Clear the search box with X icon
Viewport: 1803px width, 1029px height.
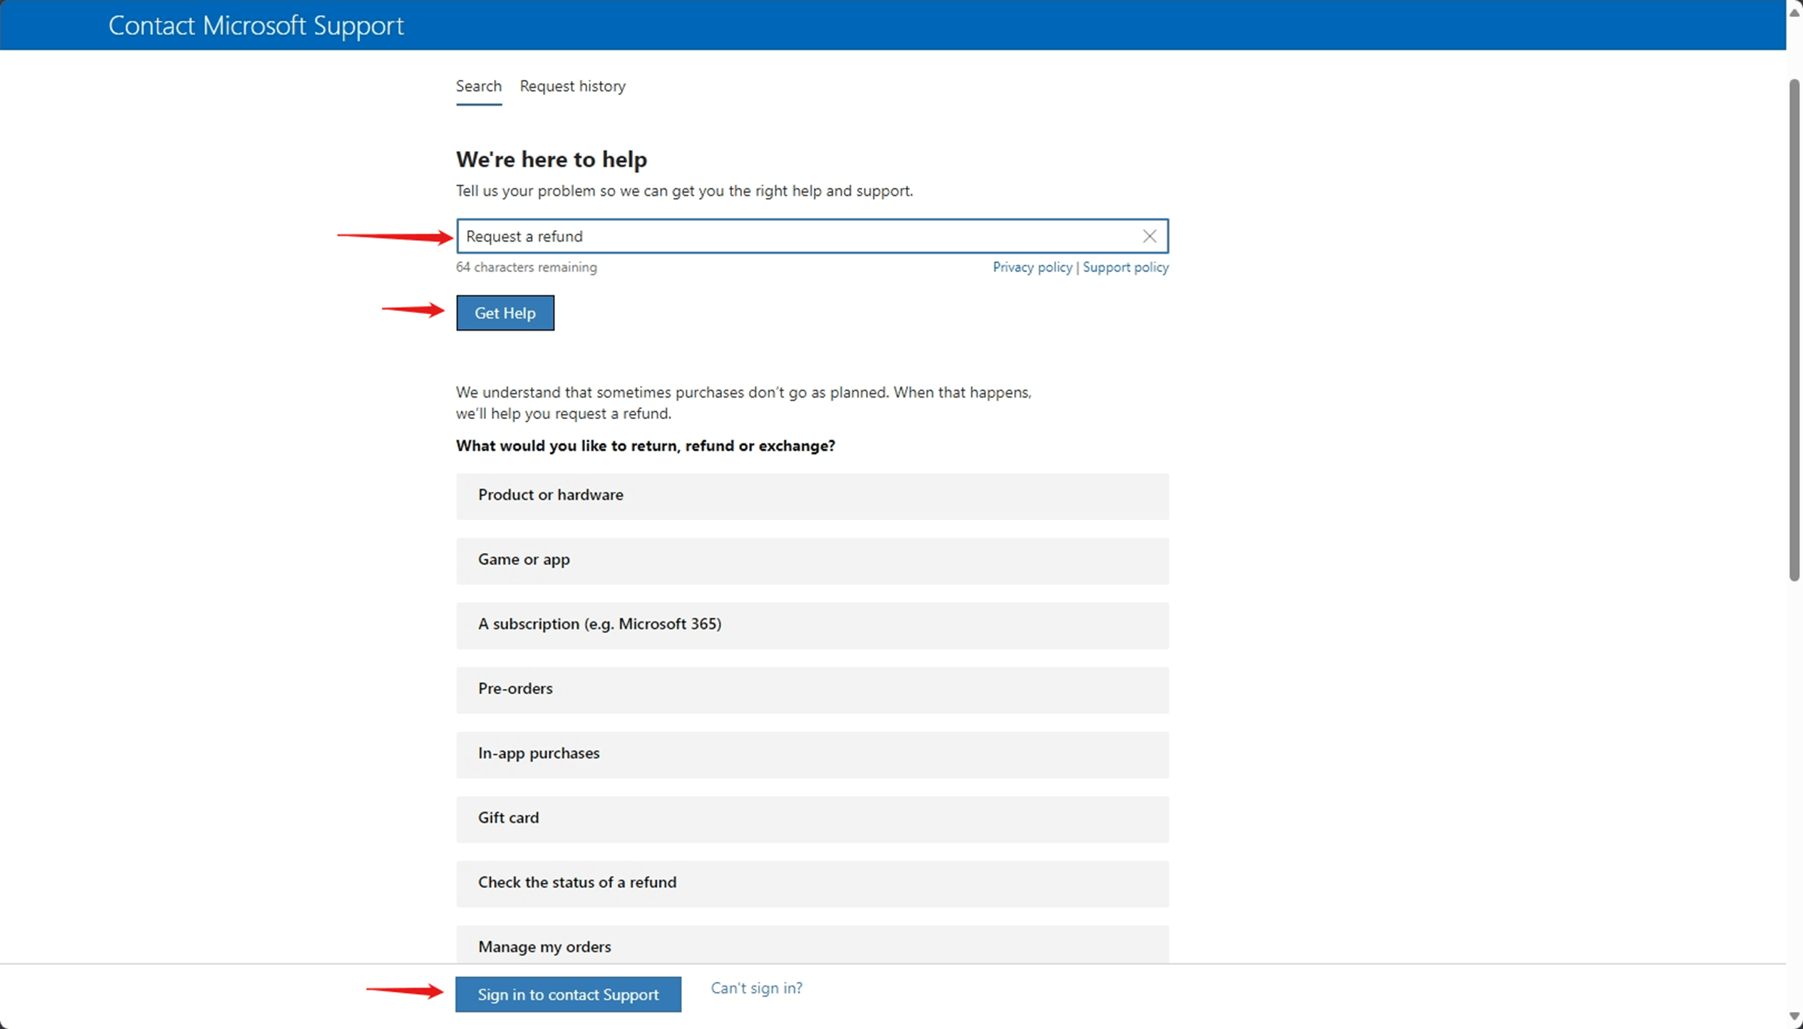coord(1149,236)
